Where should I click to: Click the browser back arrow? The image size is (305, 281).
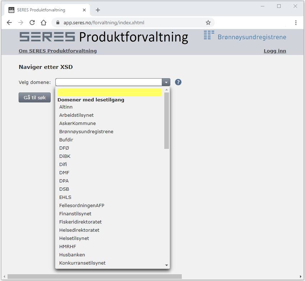pyautogui.click(x=9, y=22)
